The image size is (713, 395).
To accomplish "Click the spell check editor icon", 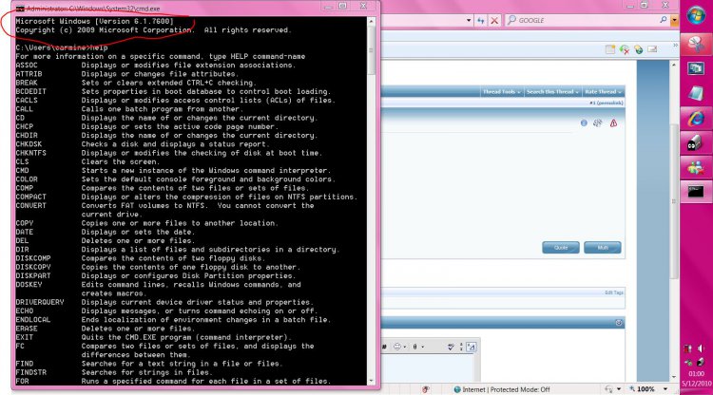I will 451,347.
